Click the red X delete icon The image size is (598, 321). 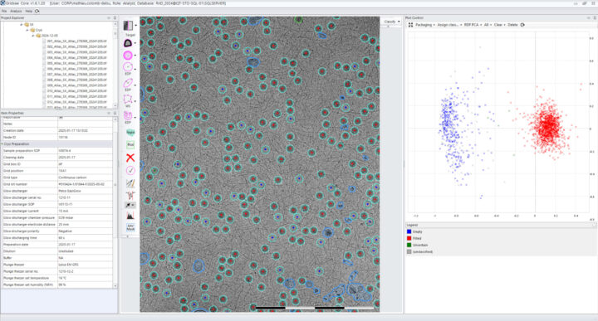click(130, 158)
